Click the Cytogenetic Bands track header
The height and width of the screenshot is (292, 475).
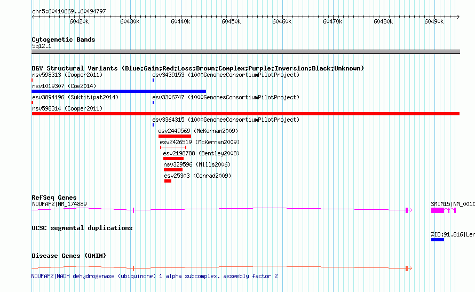(64, 40)
